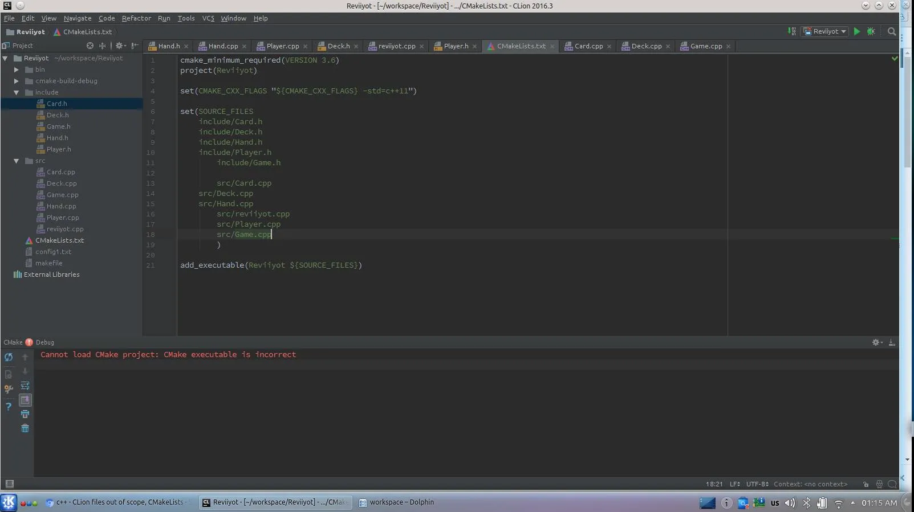Image resolution: width=914 pixels, height=512 pixels.
Task: Open CMake settings wrench icon
Action: click(9, 390)
